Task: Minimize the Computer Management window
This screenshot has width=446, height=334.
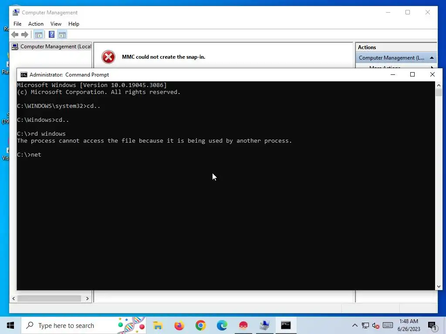Action: coord(388,13)
